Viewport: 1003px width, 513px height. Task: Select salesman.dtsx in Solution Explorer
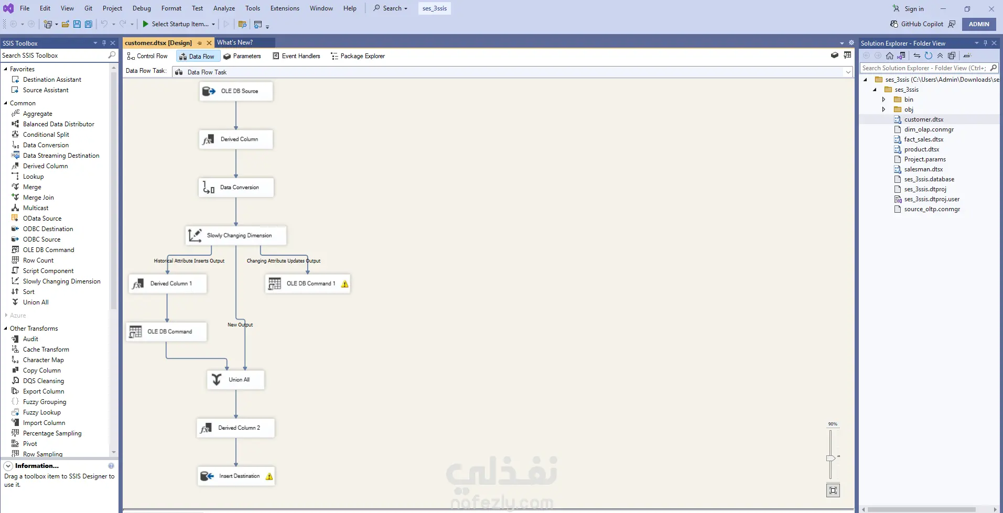(923, 169)
